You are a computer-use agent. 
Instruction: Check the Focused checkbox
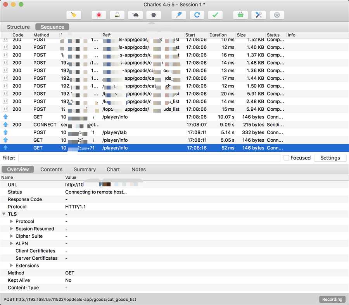[286, 158]
